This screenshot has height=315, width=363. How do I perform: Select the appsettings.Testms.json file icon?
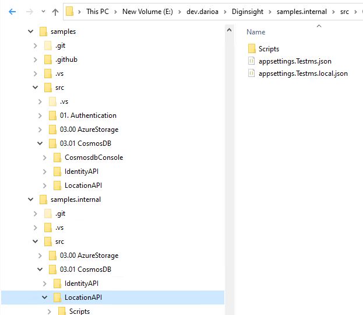252,61
